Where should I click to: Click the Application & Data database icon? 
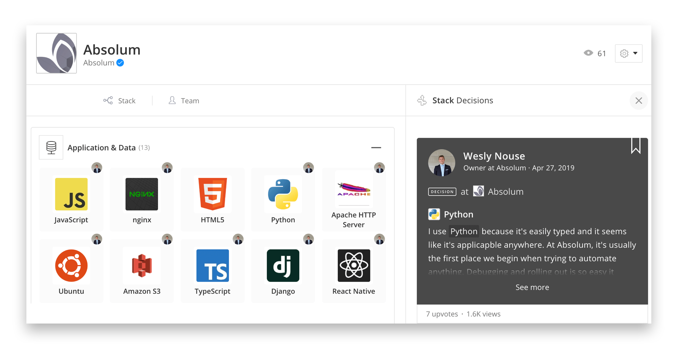(51, 147)
